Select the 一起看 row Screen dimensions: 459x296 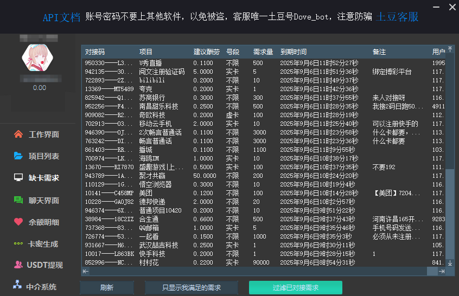point(264,236)
